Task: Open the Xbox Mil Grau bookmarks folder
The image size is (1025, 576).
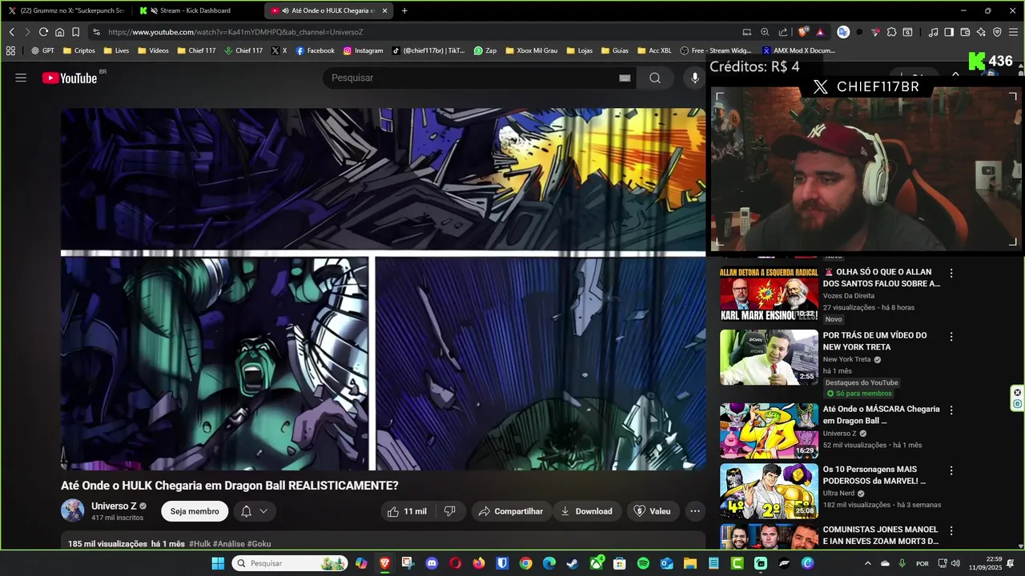Action: point(530,50)
